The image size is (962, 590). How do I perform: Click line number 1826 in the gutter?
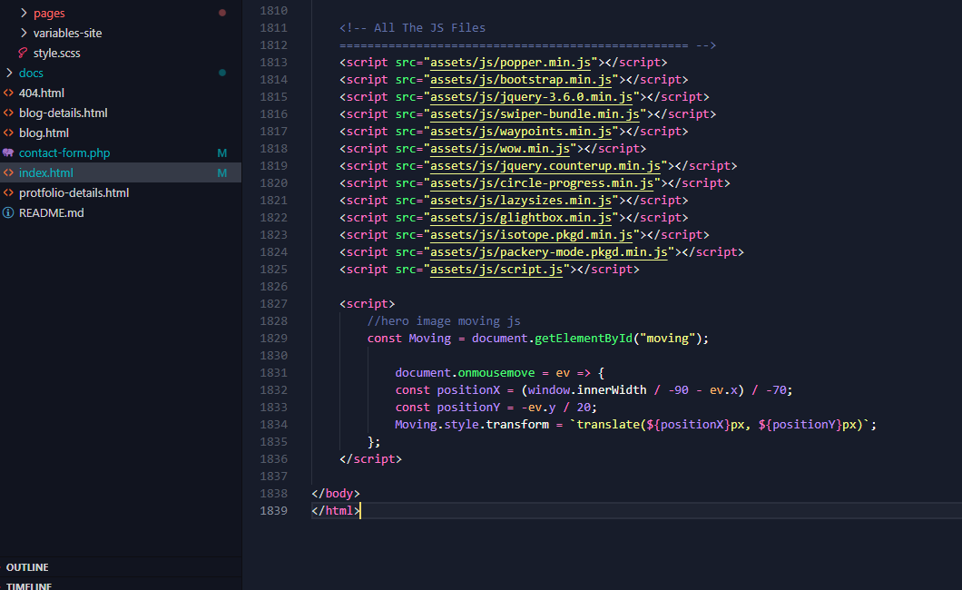pyautogui.click(x=274, y=287)
